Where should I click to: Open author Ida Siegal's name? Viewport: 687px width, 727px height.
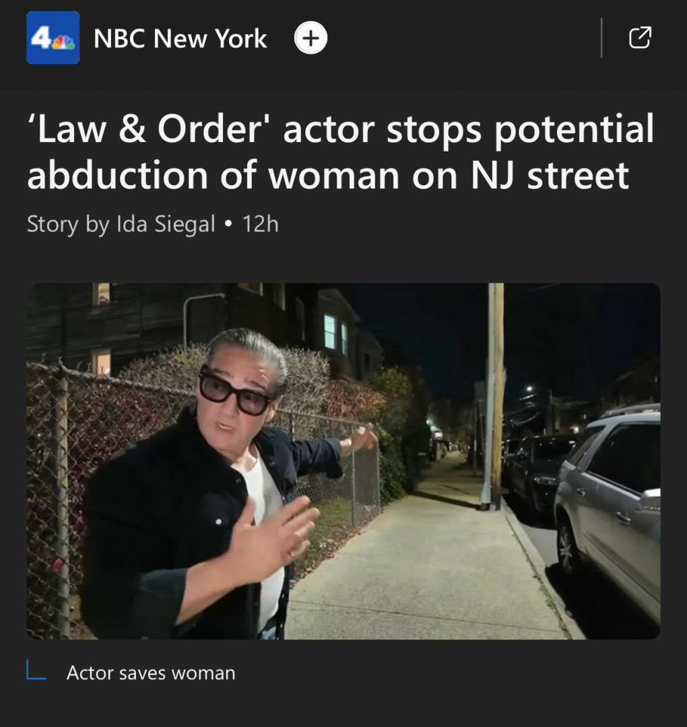pyautogui.click(x=166, y=224)
